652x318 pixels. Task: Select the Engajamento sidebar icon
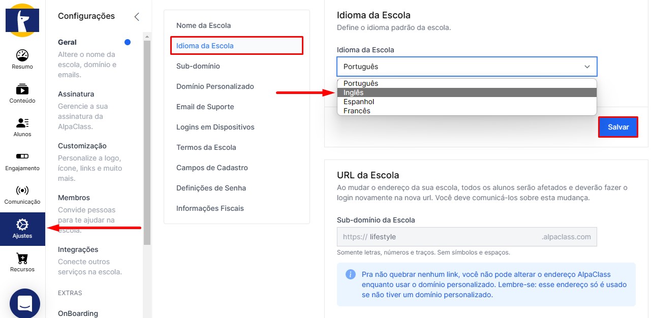click(x=22, y=156)
